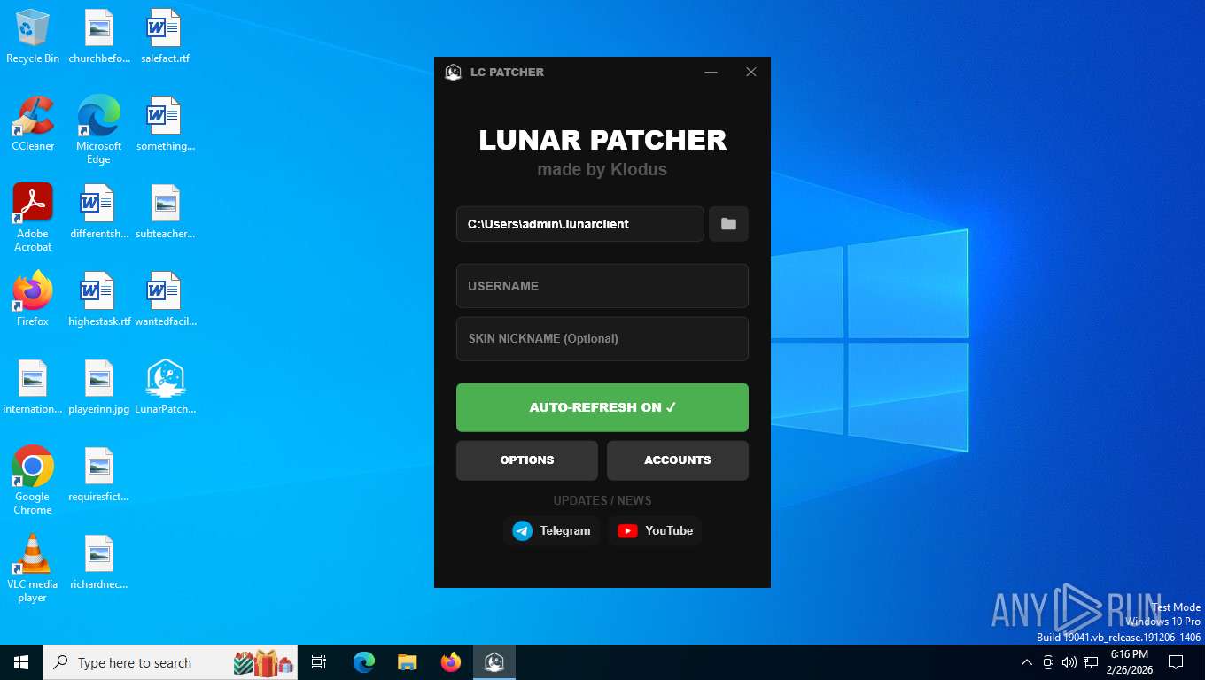Open the notification center
The image size is (1205, 680).
(1176, 662)
